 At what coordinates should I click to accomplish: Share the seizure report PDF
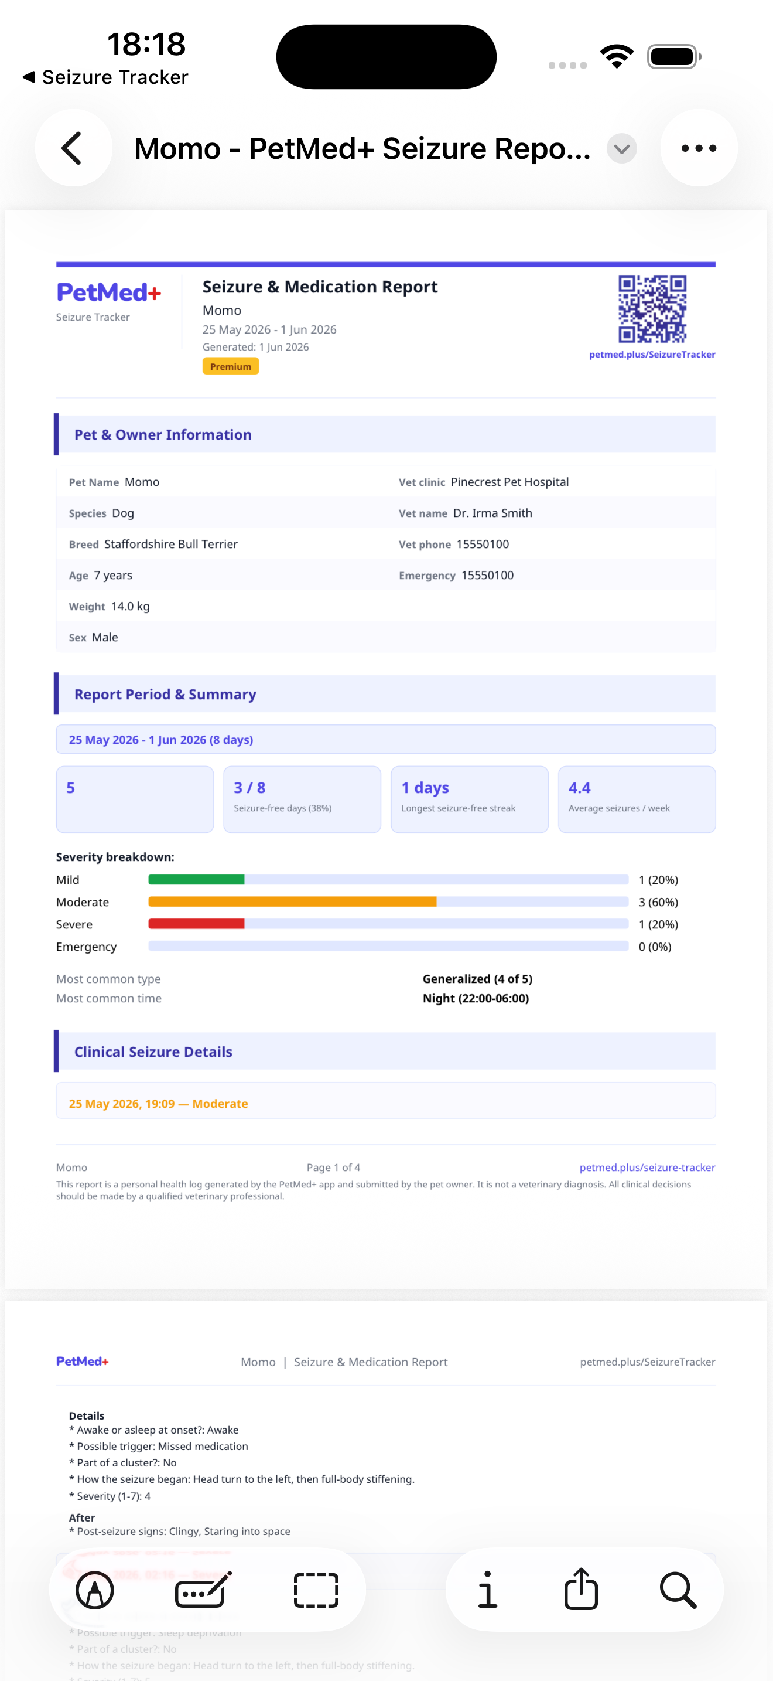pyautogui.click(x=581, y=1588)
